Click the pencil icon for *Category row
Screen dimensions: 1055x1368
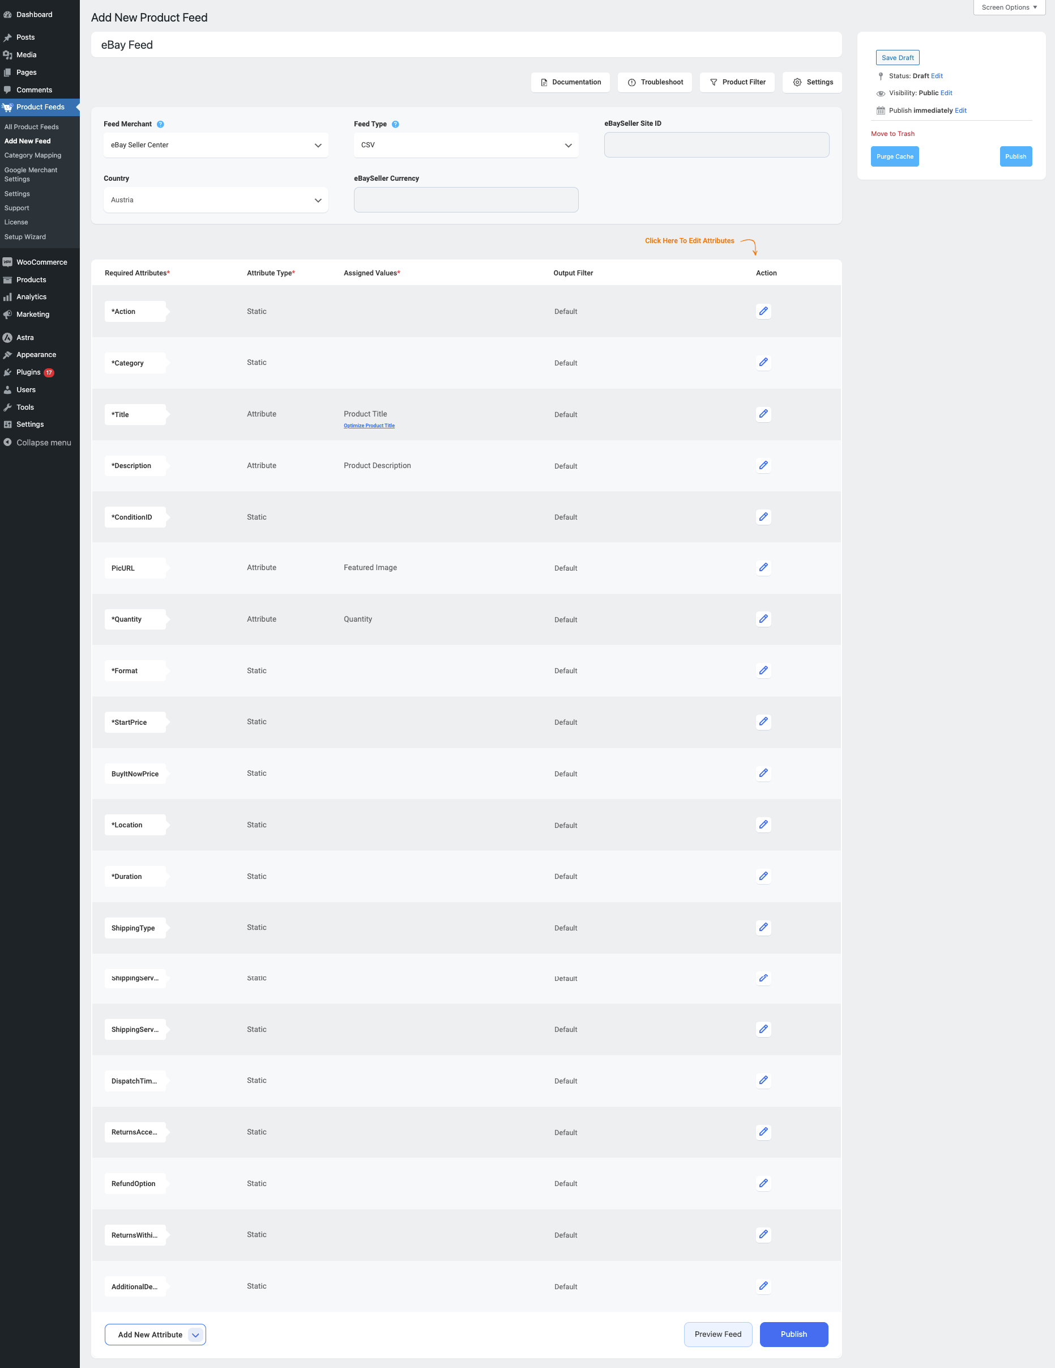pos(763,363)
